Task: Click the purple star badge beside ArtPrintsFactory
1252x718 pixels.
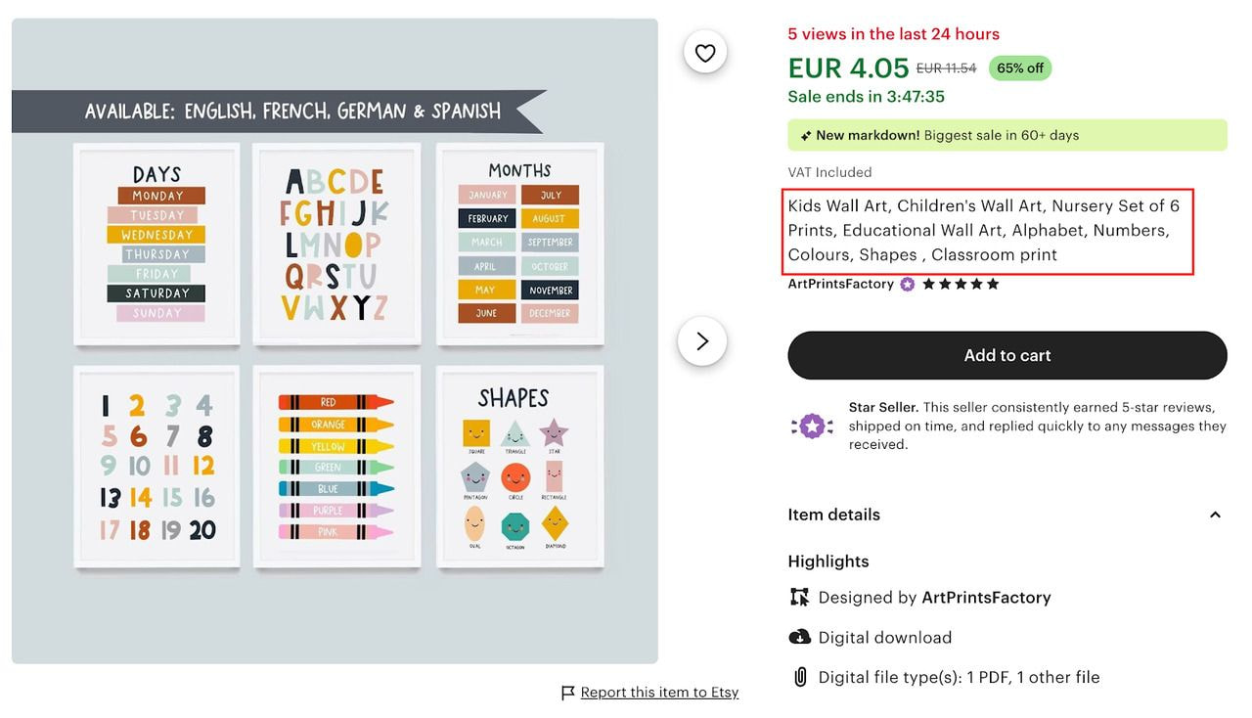Action: point(908,285)
